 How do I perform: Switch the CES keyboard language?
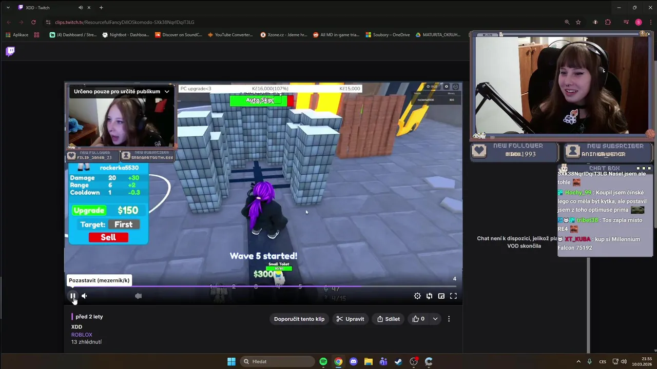(x=603, y=361)
